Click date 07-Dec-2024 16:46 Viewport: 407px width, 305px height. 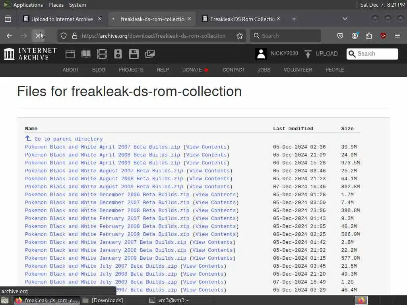pos(299,187)
